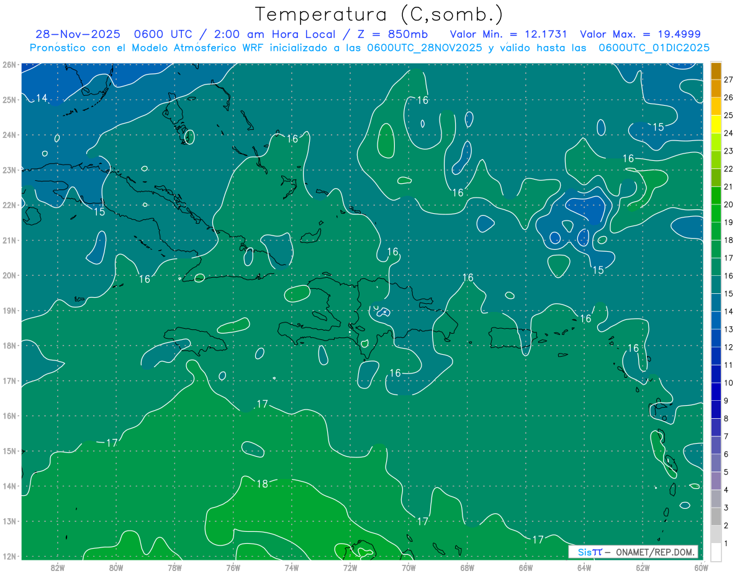Image resolution: width=745 pixels, height=576 pixels.
Task: Click the color scale value 19
Action: click(728, 222)
